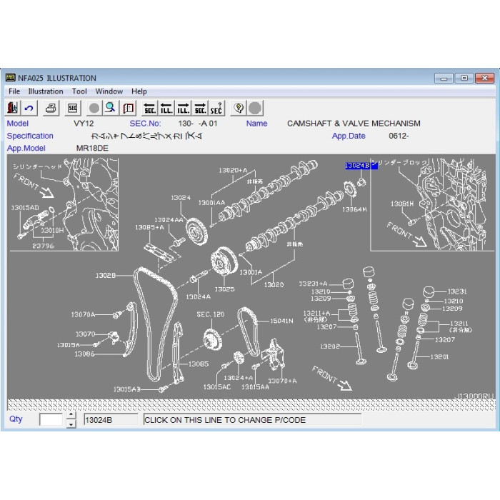
Task: Select part label 13025 sprocket
Action: [224, 289]
